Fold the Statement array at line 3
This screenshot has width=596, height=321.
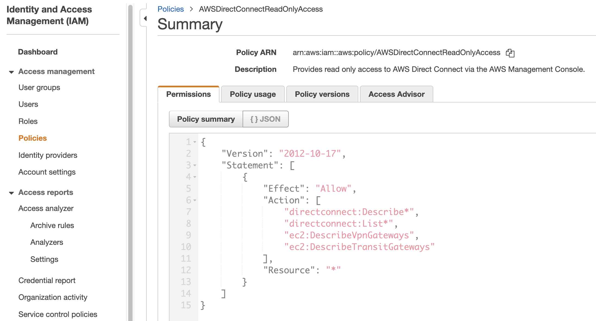tap(195, 165)
